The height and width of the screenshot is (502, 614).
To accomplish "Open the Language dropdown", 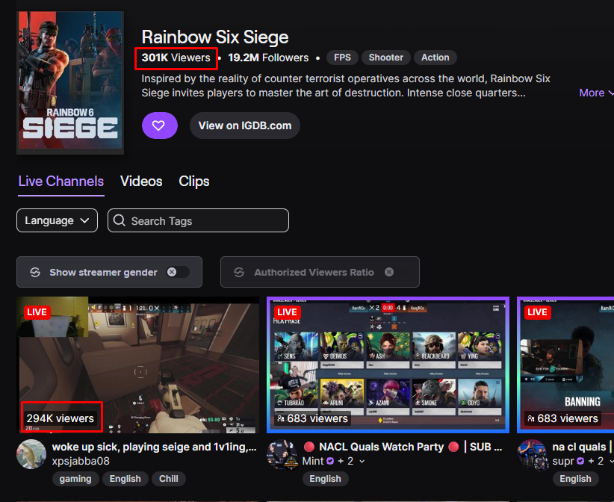I will click(57, 220).
